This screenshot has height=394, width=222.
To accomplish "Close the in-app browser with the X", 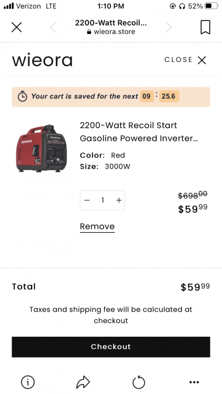I will coord(17,27).
